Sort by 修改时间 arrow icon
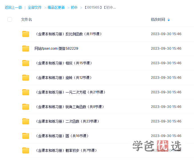This screenshot has height=163, width=194. coord(169,19)
